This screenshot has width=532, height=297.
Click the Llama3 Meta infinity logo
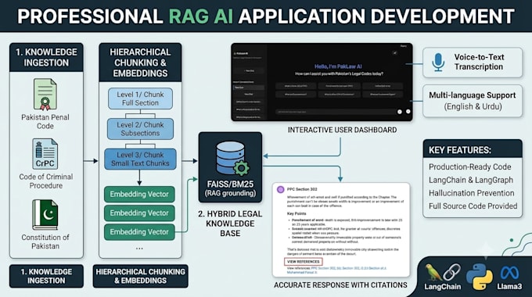point(509,274)
